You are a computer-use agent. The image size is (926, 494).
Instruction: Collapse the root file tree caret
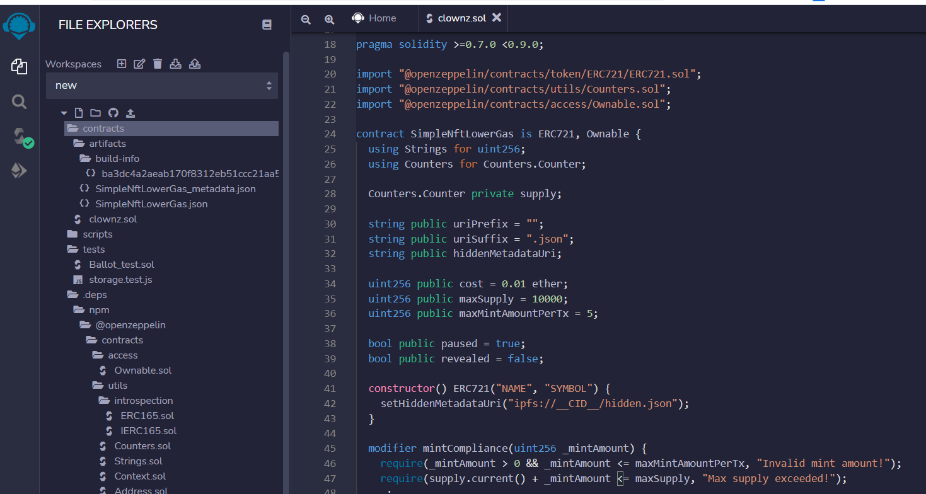[x=64, y=113]
